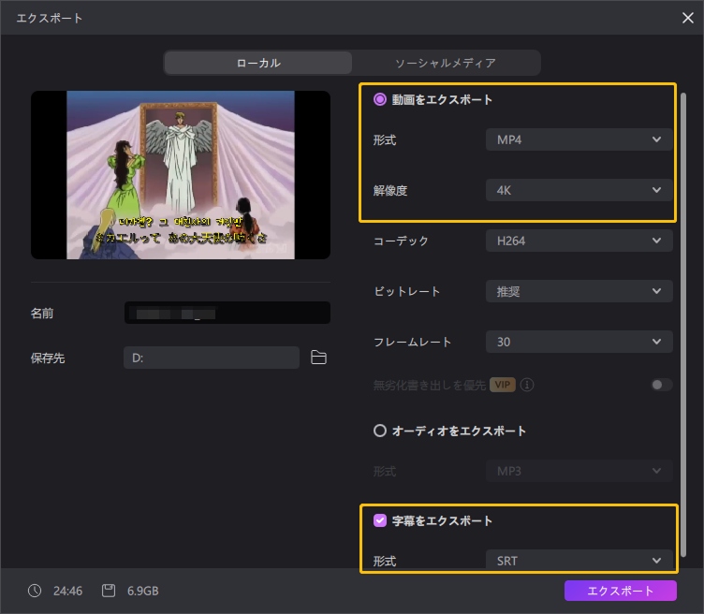Open the save location folder browser icon
This screenshot has width=704, height=614.
coord(318,358)
